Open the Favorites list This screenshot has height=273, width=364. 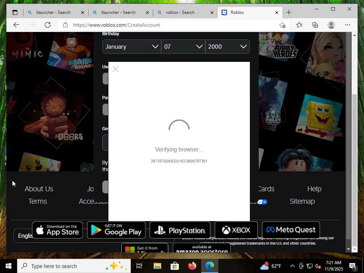[x=299, y=25]
